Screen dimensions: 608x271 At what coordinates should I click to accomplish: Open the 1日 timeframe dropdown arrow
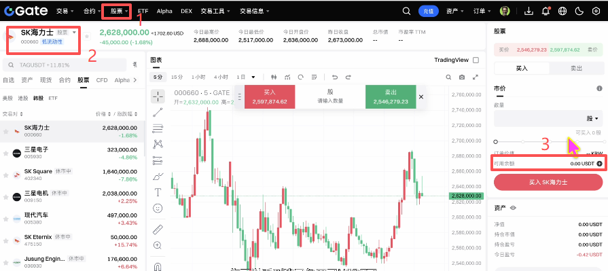pos(253,77)
